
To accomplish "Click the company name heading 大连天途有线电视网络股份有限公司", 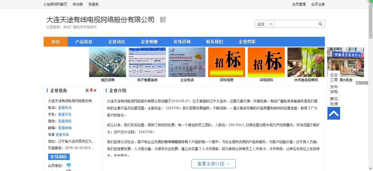I will [x=100, y=20].
